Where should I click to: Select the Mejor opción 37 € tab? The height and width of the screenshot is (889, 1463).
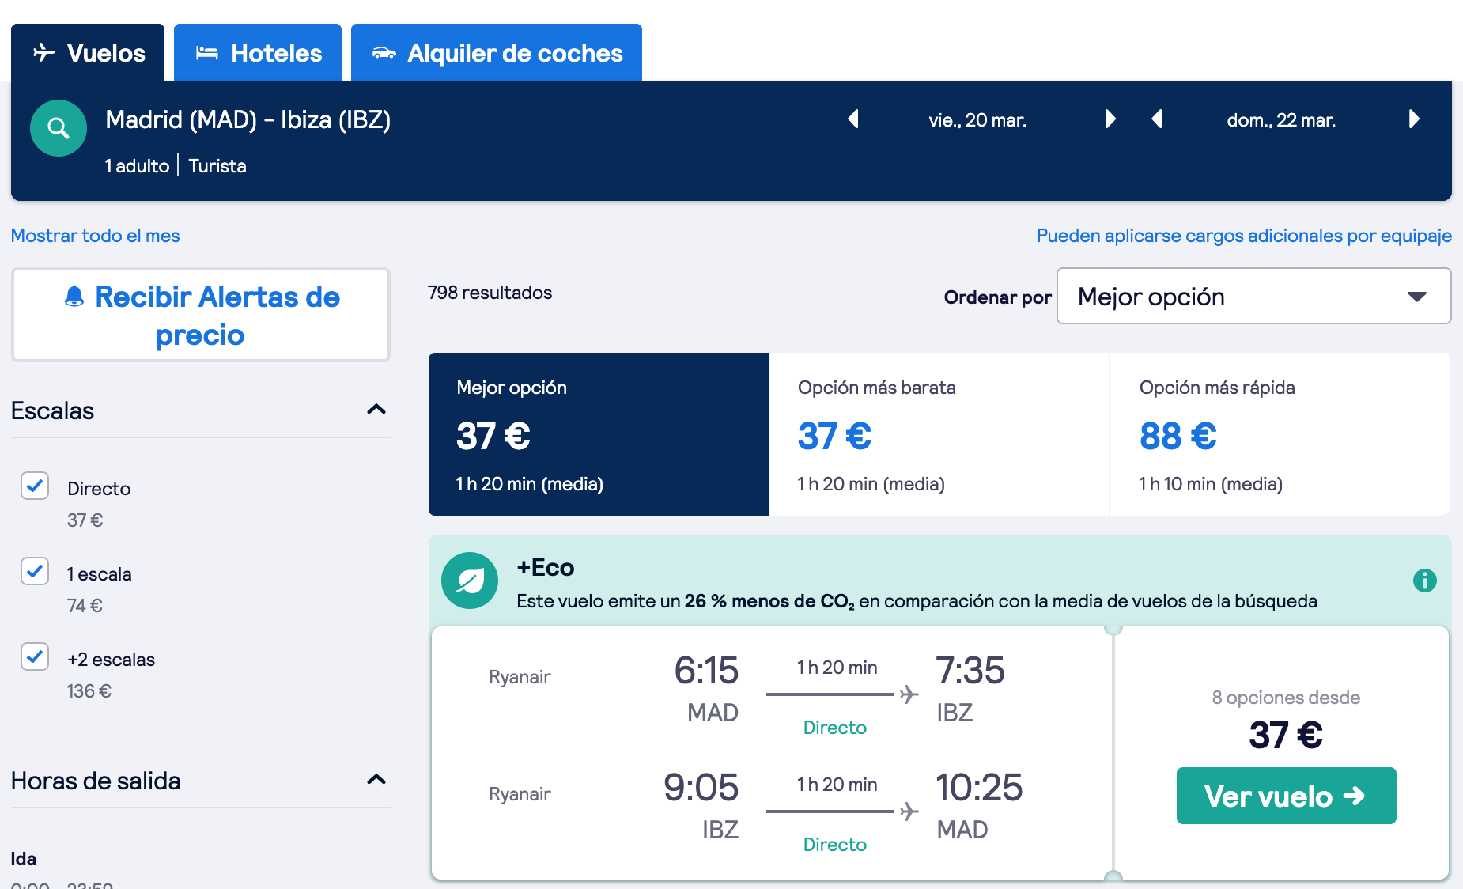pos(599,434)
